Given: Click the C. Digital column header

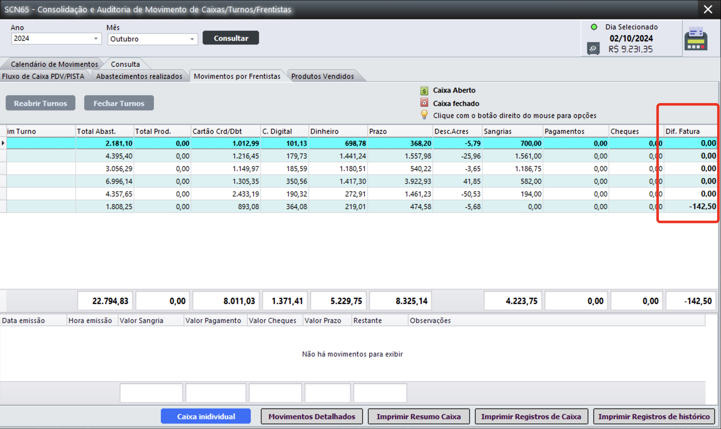Looking at the screenshot, I should [x=285, y=131].
